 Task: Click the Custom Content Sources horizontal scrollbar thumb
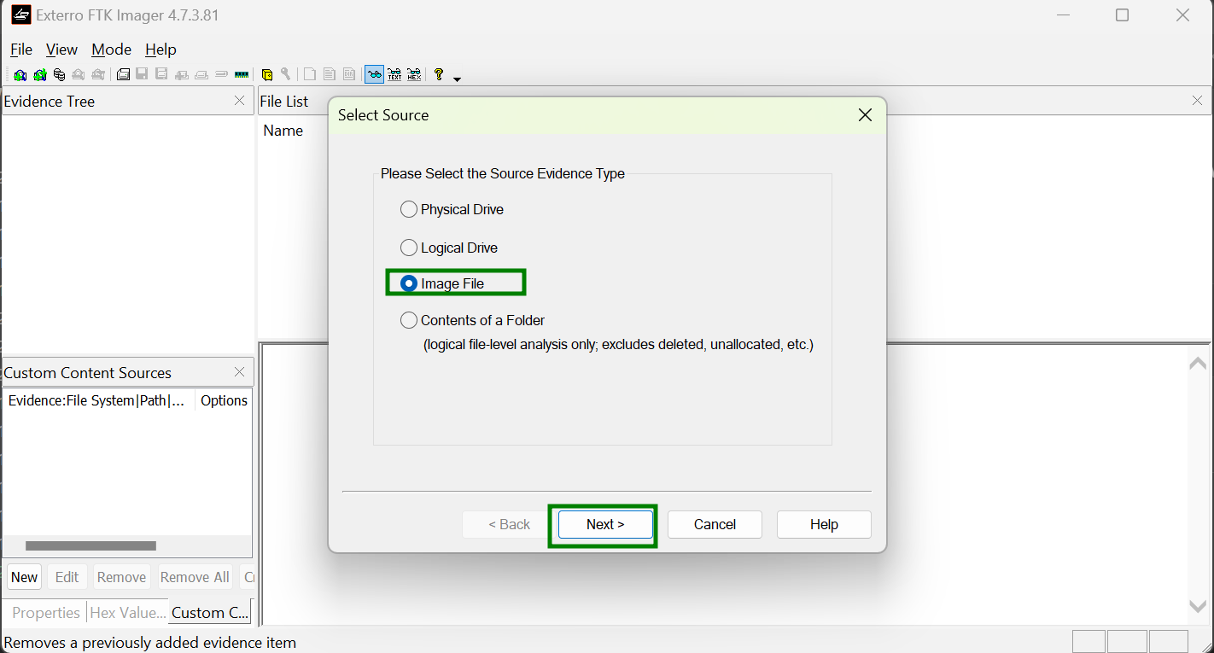(x=90, y=545)
